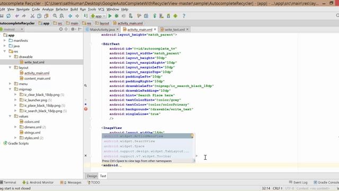
Task: Click the Make Project build icon
Action: 86,16
